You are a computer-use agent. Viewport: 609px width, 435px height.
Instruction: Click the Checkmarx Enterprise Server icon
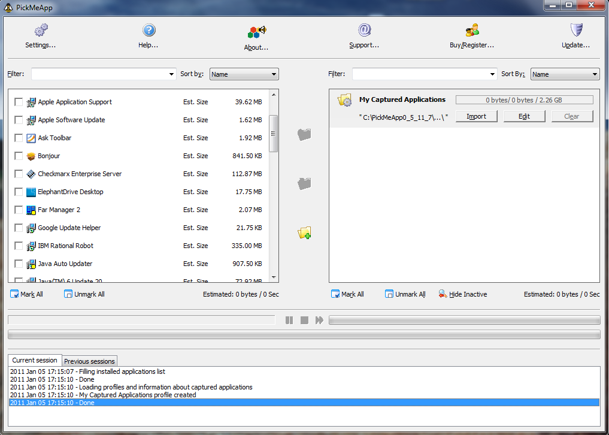31,174
